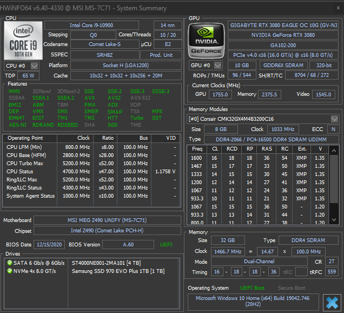Viewport: 344px width, 313px height.
Task: Click the AVX2 feature label
Action: (x=114, y=97)
